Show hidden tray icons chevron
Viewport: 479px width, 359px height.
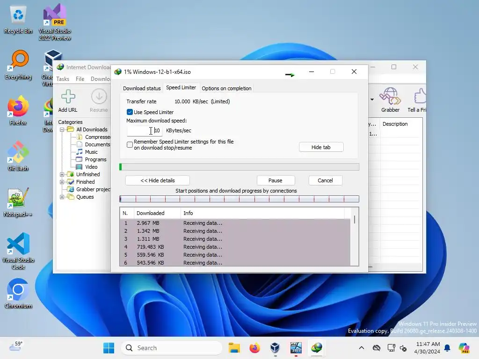(362, 348)
